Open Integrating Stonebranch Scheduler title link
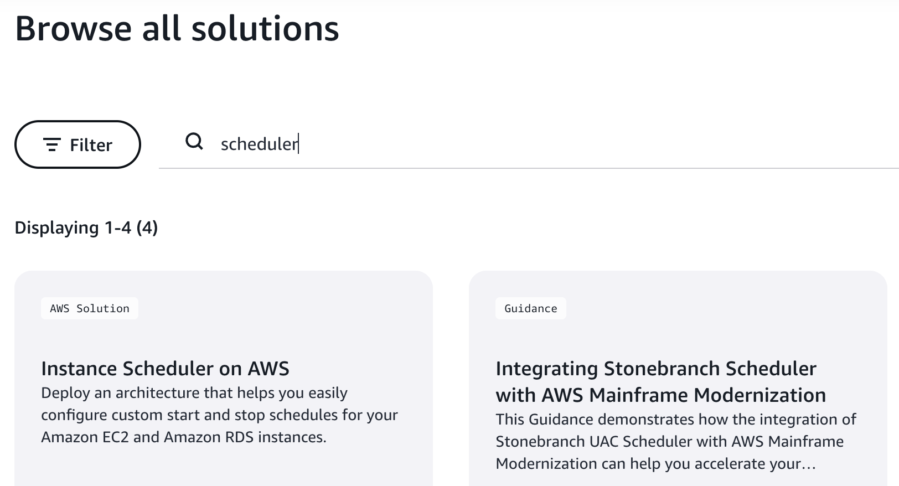 coord(655,369)
